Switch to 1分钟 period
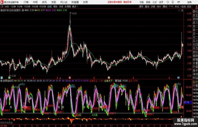Viewport: 198px width, 127px height. pyautogui.click(x=13, y=7)
